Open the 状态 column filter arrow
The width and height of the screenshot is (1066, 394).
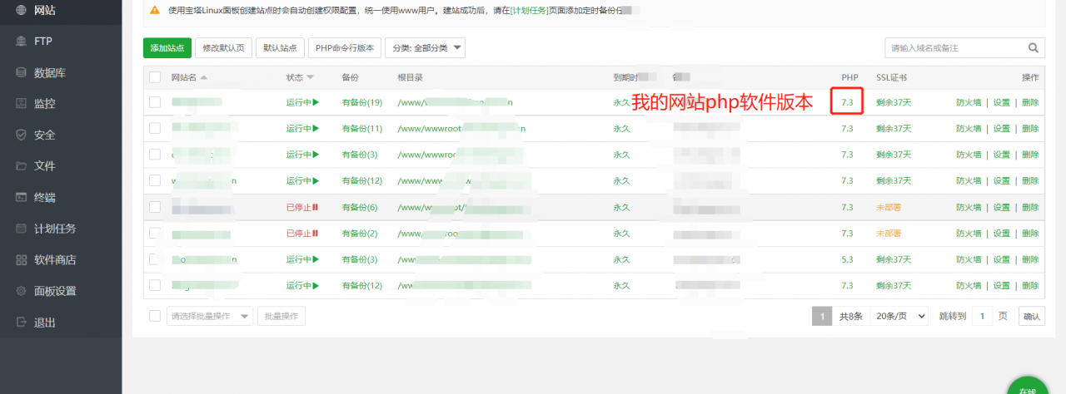[x=311, y=77]
